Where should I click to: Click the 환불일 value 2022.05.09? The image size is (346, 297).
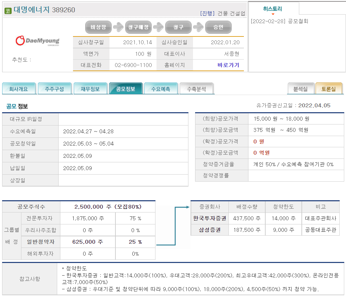78,156
